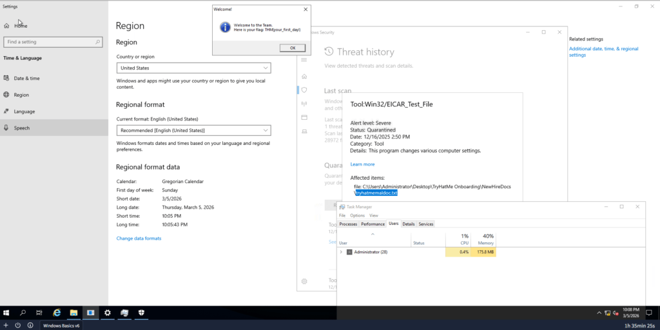
Task: Select Date & time in Settings sidebar
Action: (x=26, y=78)
